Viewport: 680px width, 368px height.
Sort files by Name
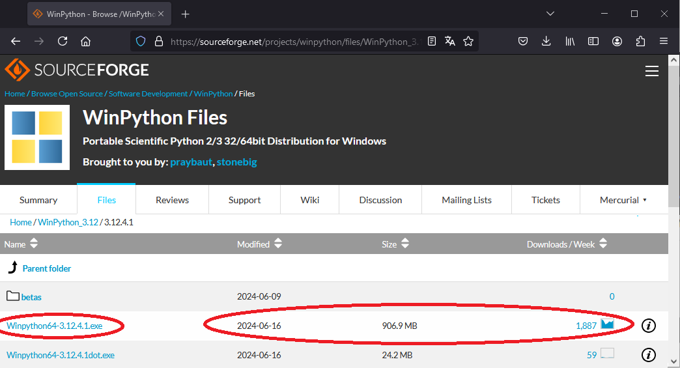pos(21,244)
